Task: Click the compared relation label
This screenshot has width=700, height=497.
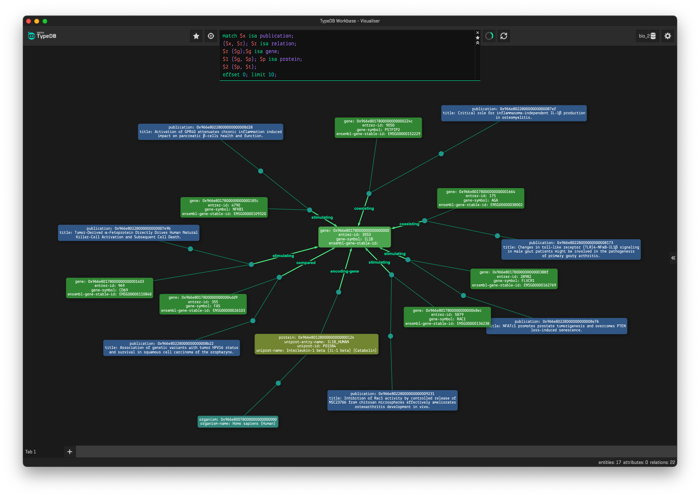Action: coord(306,263)
